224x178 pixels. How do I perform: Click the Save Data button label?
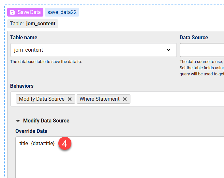coord(29,12)
